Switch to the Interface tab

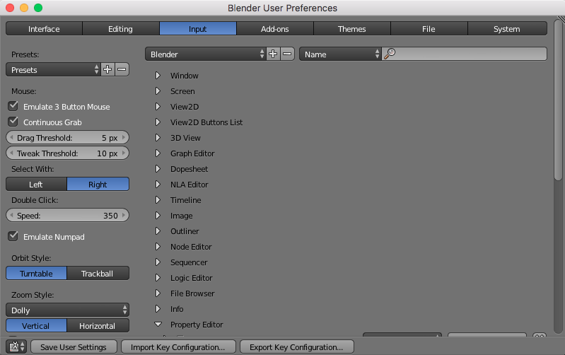44,28
